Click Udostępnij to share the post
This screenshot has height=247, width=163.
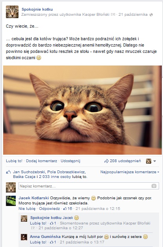pyautogui.click(x=70, y=161)
